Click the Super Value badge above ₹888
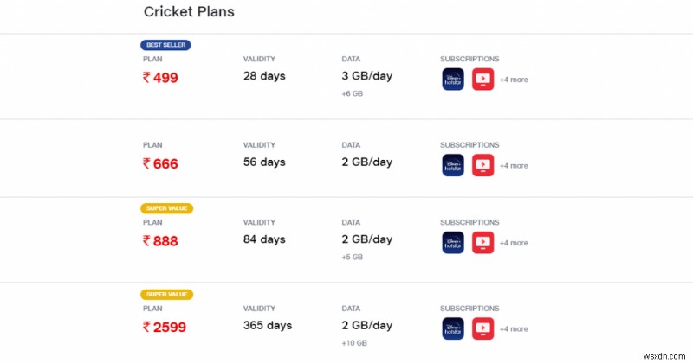Image resolution: width=693 pixels, height=363 pixels. [x=166, y=208]
